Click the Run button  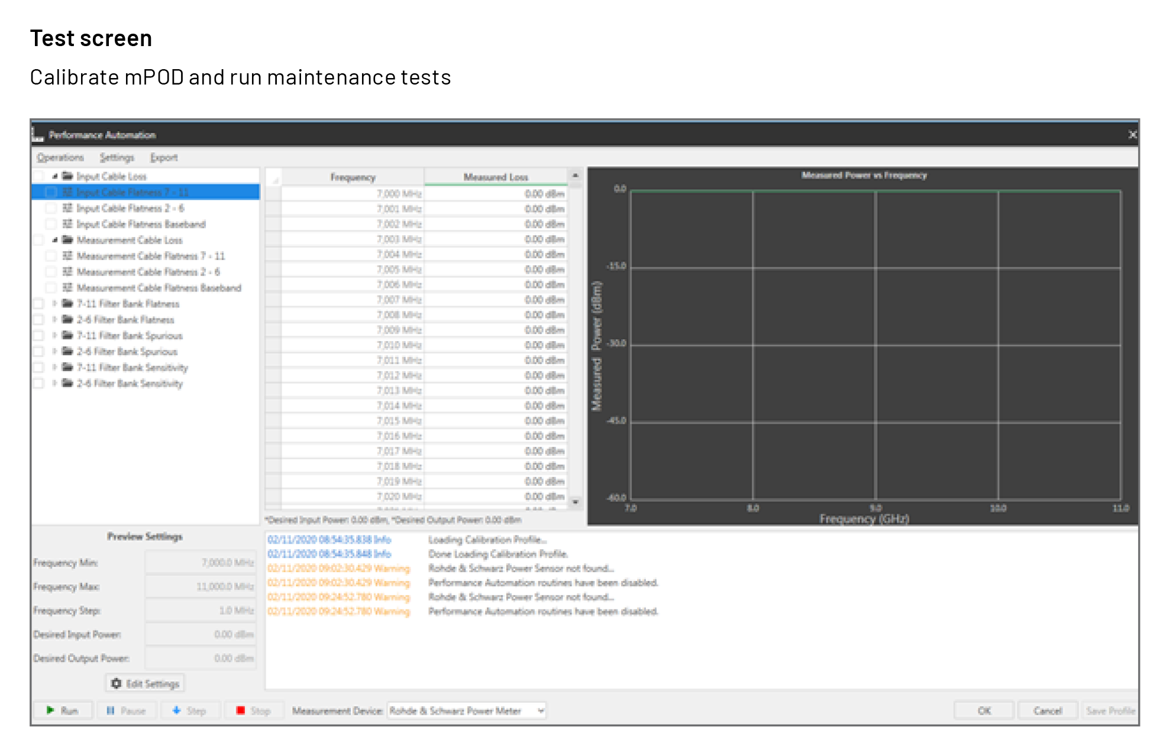tap(63, 710)
